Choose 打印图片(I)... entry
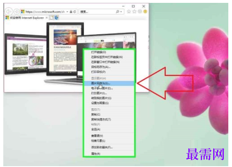The height and width of the screenshot is (167, 232). (109, 93)
